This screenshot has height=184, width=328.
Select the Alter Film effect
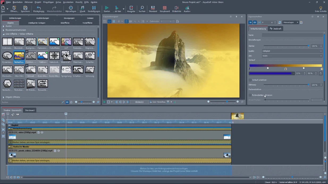19,69
